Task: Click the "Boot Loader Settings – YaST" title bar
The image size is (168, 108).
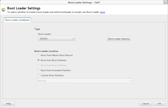Action: coord(84,2)
